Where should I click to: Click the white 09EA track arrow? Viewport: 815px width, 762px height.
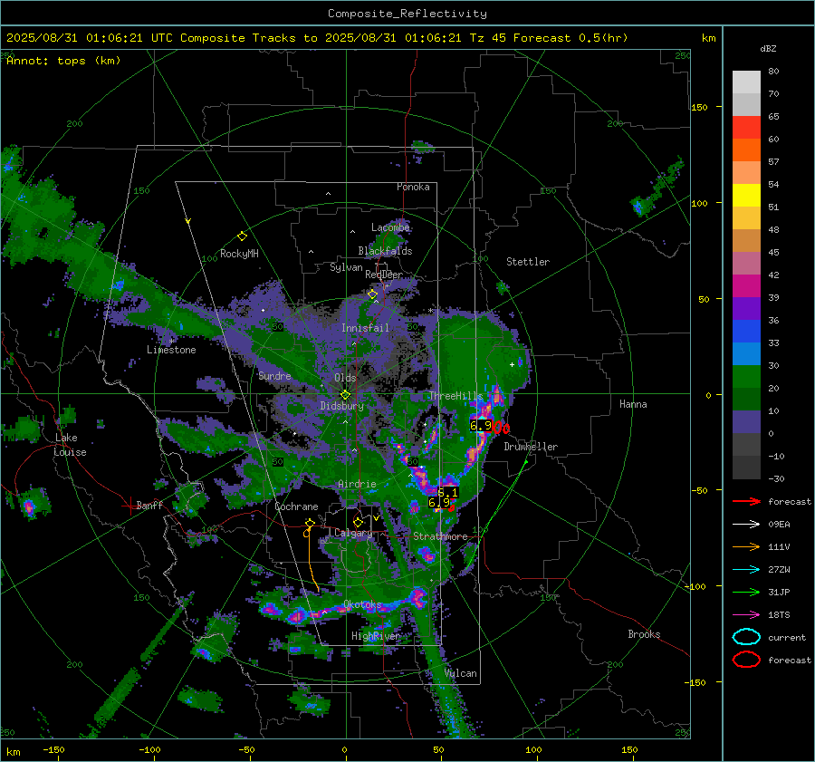click(746, 525)
